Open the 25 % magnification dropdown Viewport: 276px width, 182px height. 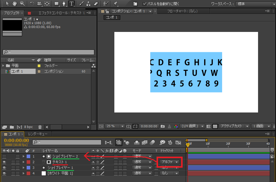pyautogui.click(x=115, y=126)
